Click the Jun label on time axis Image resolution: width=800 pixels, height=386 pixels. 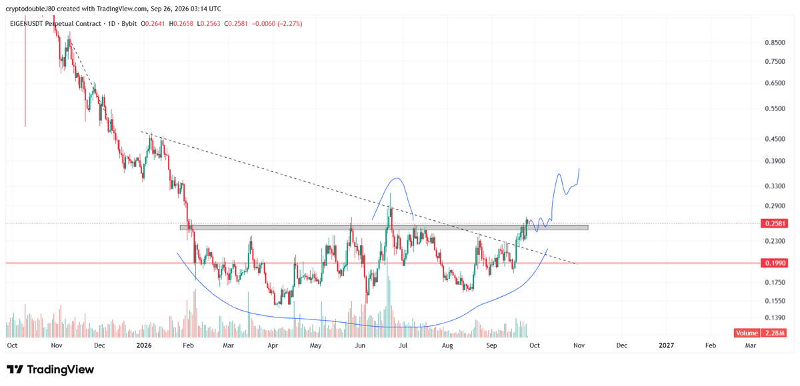[x=360, y=346]
